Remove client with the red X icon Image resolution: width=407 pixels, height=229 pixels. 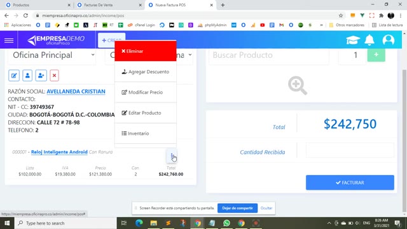[x=54, y=76]
